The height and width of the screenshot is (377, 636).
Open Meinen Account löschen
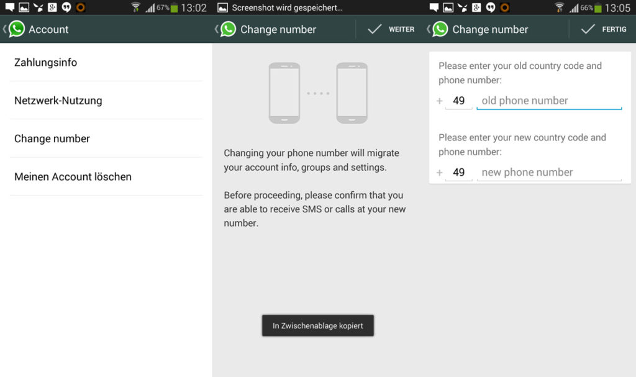pos(106,177)
